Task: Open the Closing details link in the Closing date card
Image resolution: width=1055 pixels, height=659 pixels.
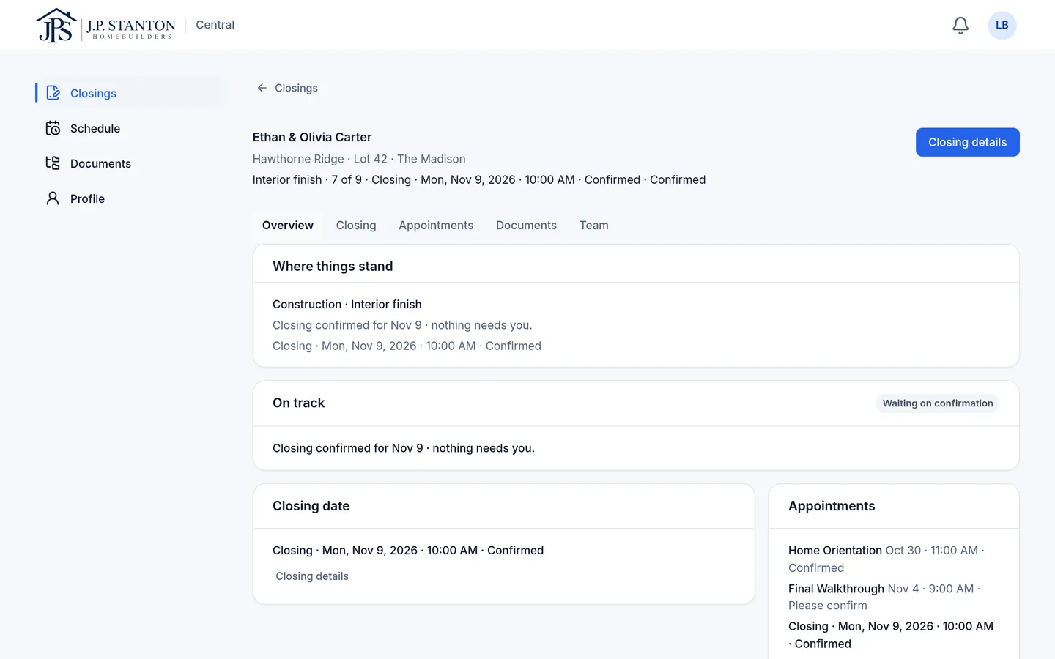Action: point(312,576)
